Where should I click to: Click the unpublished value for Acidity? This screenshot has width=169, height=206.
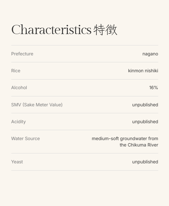point(145,122)
